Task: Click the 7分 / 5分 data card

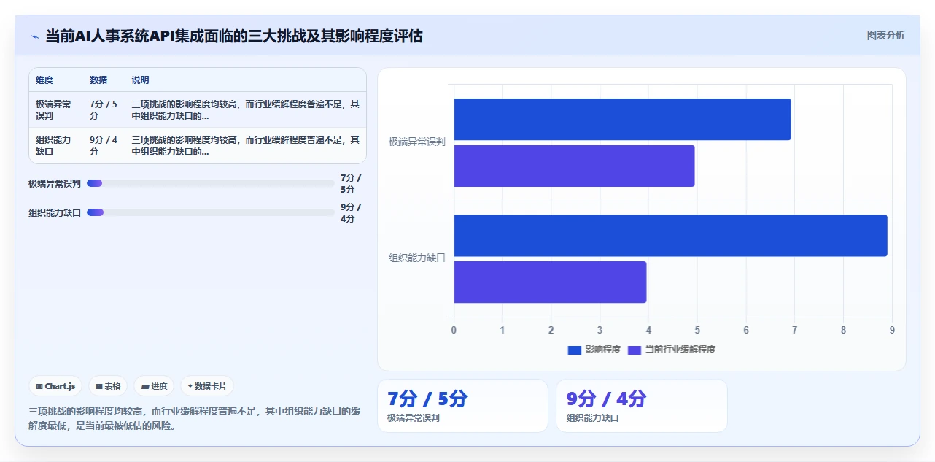Action: pos(462,406)
